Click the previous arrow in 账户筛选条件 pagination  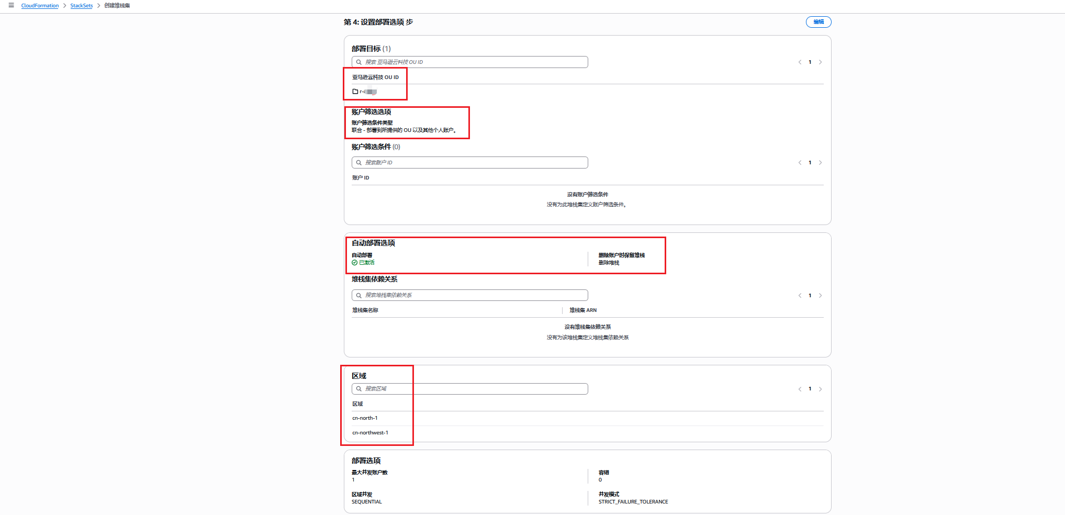(800, 162)
